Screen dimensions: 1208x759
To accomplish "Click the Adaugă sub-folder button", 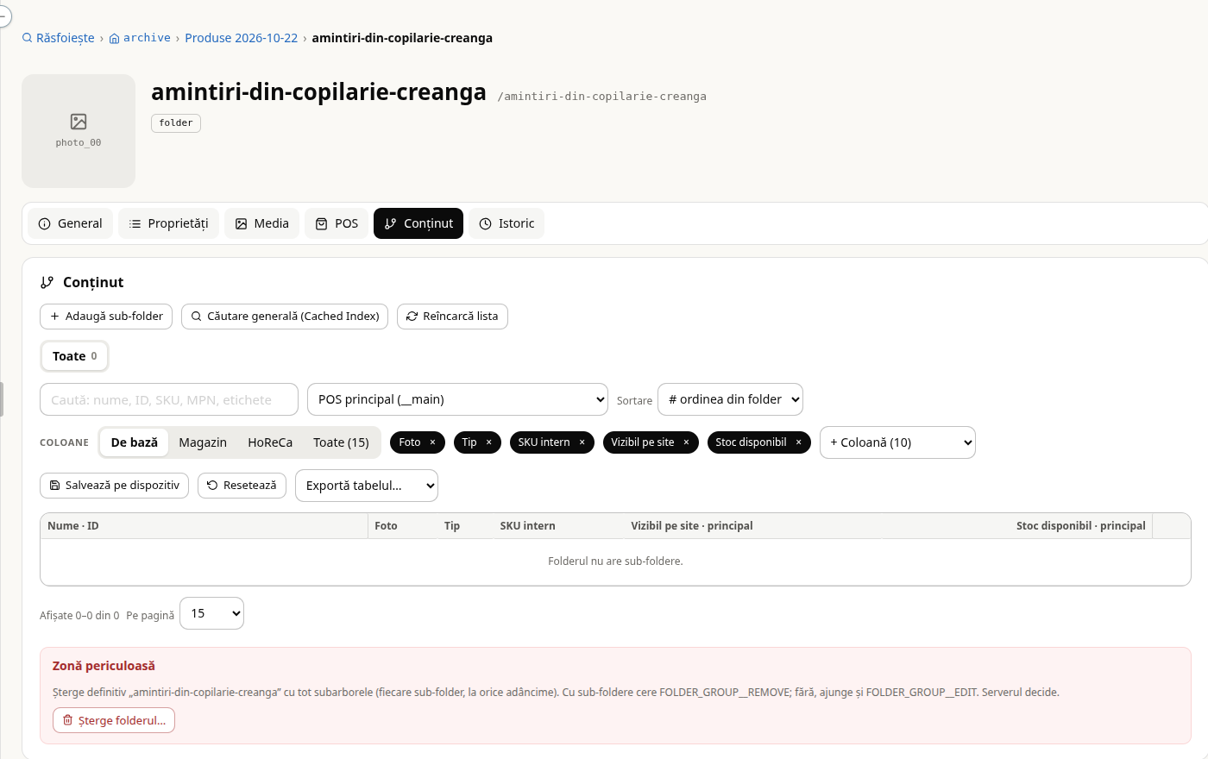I will pyautogui.click(x=106, y=317).
